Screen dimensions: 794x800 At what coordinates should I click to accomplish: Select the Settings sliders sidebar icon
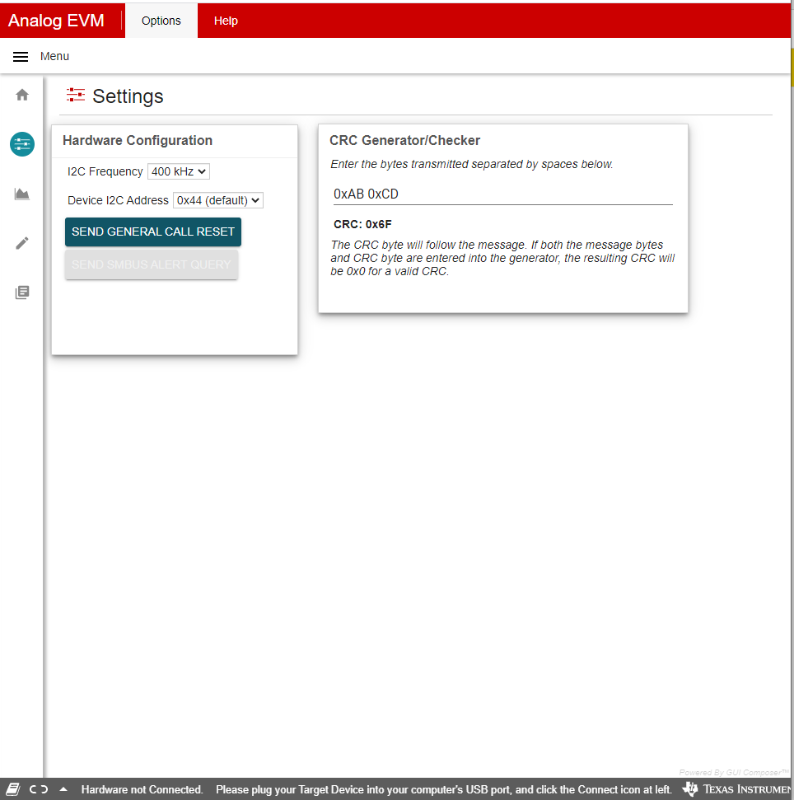pos(22,144)
